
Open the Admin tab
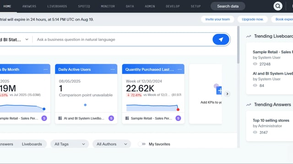click(150, 6)
